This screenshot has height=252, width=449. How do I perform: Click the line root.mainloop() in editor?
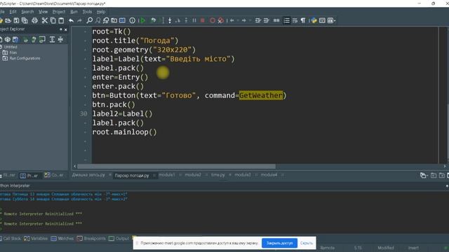point(124,132)
